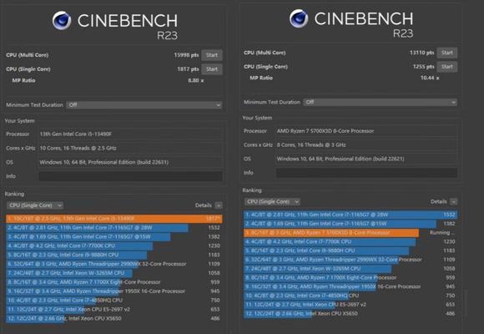484x334 pixels.
Task: Select the Threadripper 1950X row in right ranking
Action: pyautogui.click(x=350, y=286)
